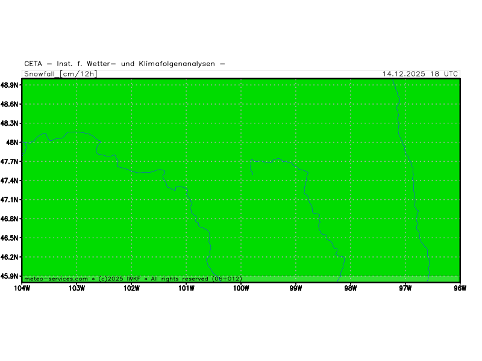Viewport: 482px width, 361px height.
Task: Select the 45.9N latitude label
Action: coord(10,276)
